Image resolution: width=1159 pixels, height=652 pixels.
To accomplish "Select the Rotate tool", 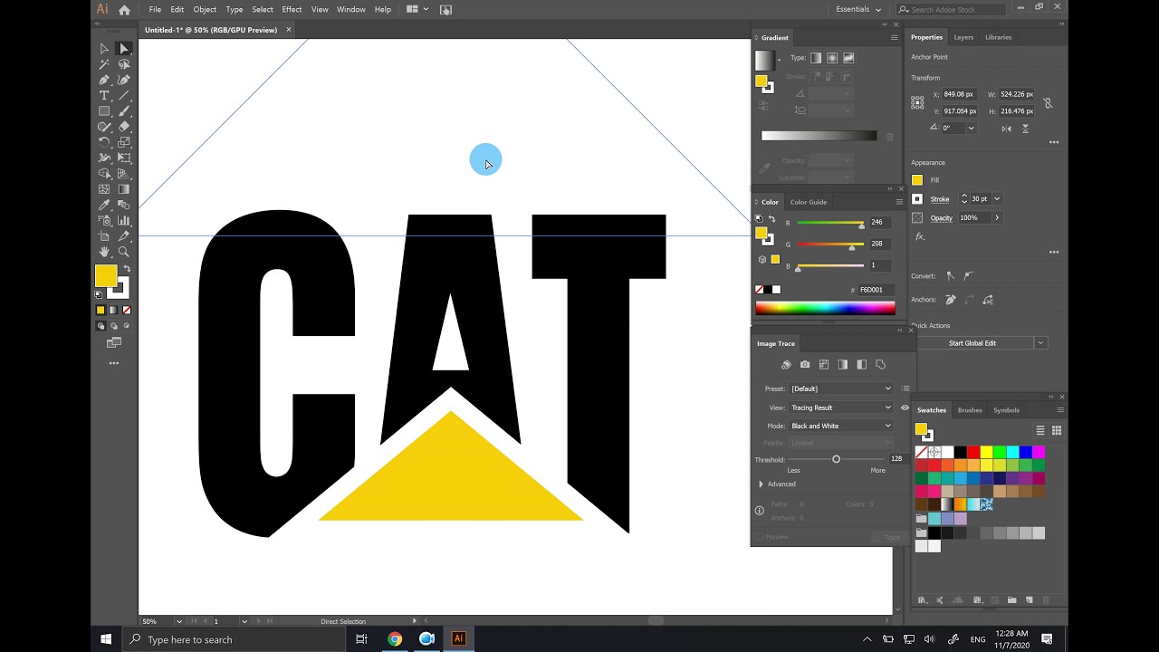I will coord(104,142).
